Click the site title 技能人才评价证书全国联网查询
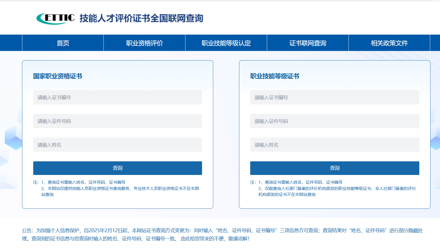This screenshot has height=248, width=440. pyautogui.click(x=142, y=19)
